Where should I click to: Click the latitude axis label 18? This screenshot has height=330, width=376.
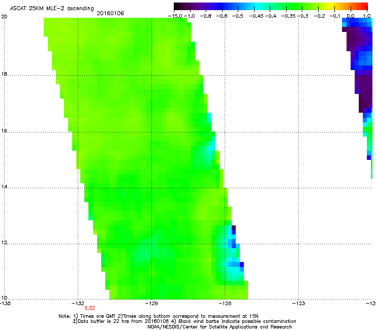pos(4,74)
